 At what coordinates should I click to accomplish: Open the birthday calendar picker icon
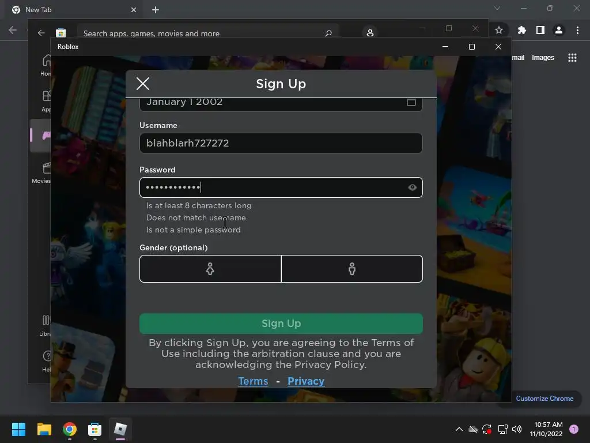(x=411, y=102)
